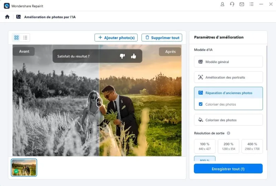
Task: Open the headset support icon
Action: (x=232, y=4)
